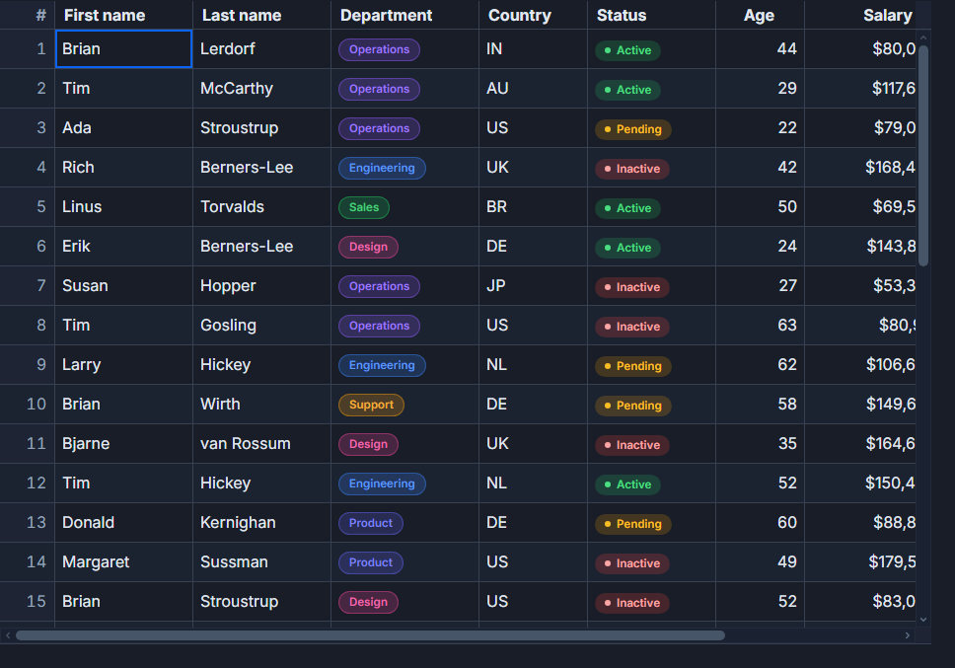955x668 pixels.
Task: Click the Pending status in Larry's row
Action: pyautogui.click(x=632, y=366)
